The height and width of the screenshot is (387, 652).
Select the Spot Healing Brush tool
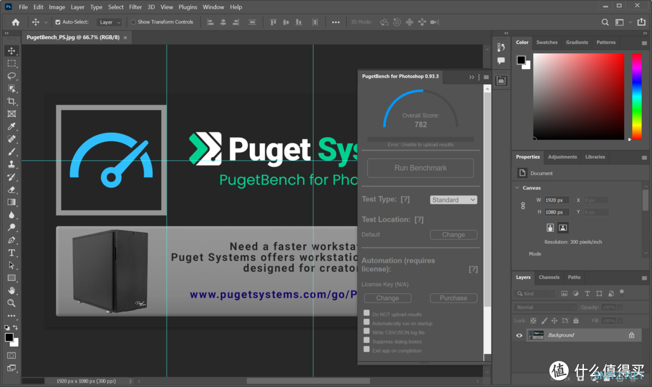tap(11, 139)
